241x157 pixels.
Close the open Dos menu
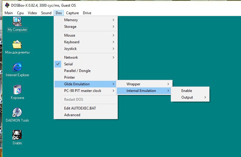point(59,13)
